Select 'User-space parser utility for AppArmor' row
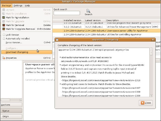The width and height of the screenshot is (161, 121). pos(107,31)
